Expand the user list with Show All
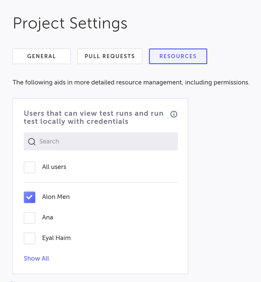This screenshot has height=282, width=261. coord(36,259)
